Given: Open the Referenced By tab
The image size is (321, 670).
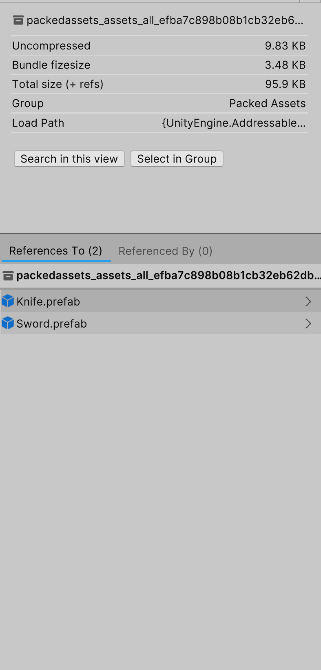Looking at the screenshot, I should point(165,251).
